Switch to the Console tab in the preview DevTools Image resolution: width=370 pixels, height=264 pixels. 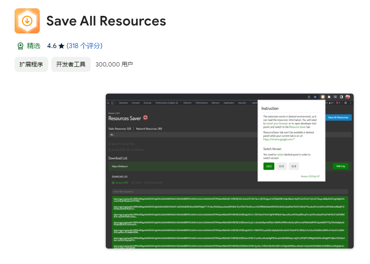[136, 103]
